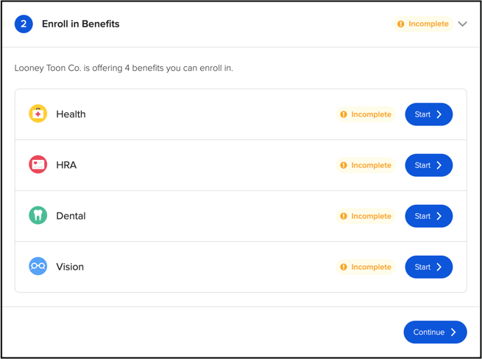Click the red HRA card icon
This screenshot has height=359, width=482.
coord(38,164)
